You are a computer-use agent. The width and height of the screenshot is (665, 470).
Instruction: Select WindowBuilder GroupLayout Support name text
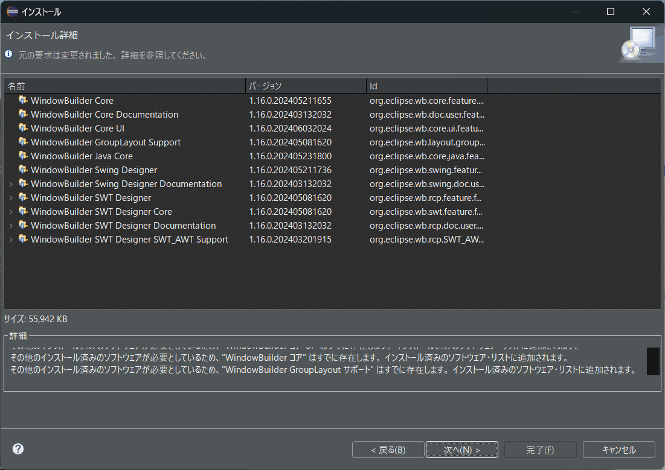(106, 142)
